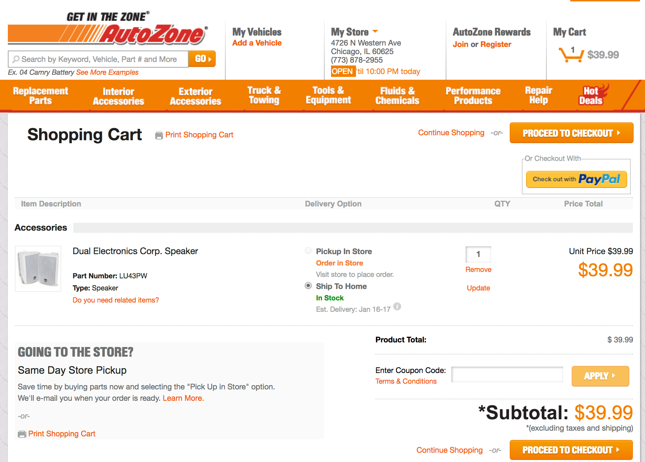Click Remove link under quantity

click(478, 269)
